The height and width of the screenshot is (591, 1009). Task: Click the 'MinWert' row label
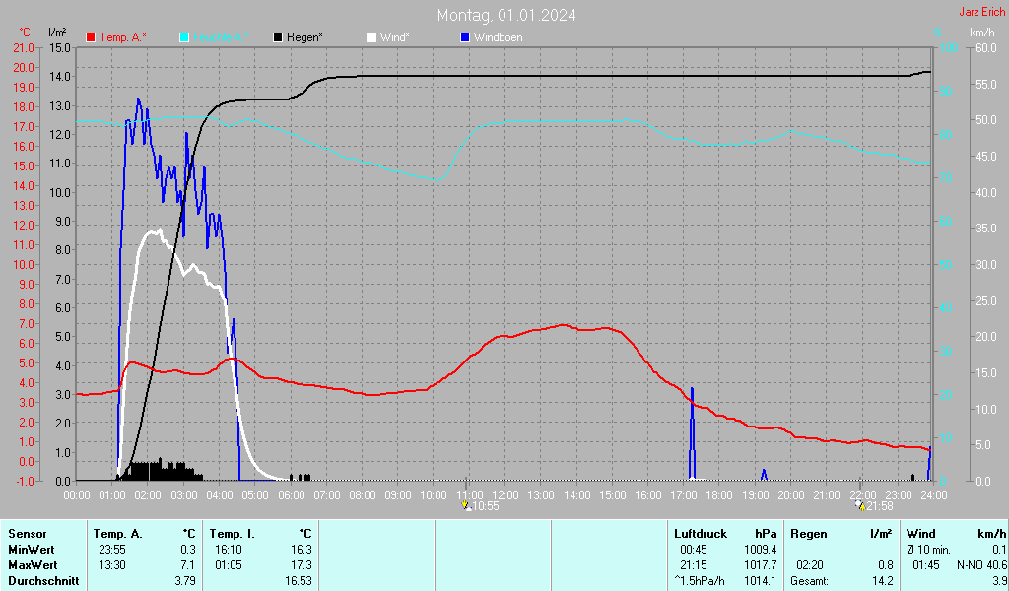point(31,550)
